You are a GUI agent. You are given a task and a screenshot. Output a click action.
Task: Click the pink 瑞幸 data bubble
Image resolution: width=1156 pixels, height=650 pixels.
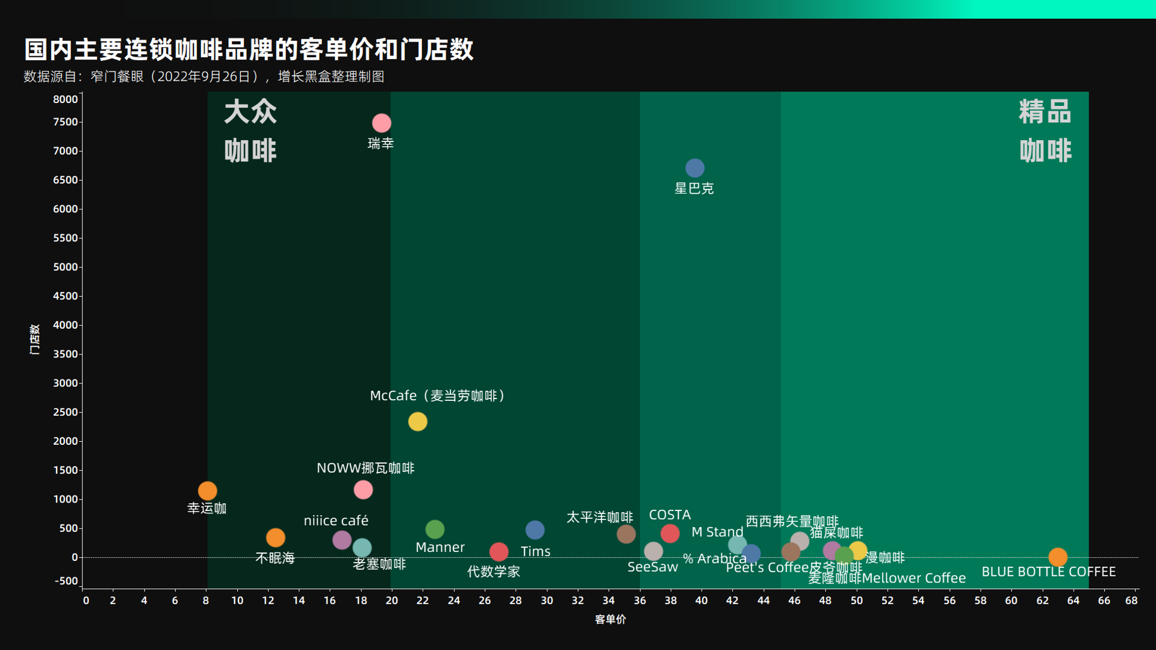tap(381, 123)
